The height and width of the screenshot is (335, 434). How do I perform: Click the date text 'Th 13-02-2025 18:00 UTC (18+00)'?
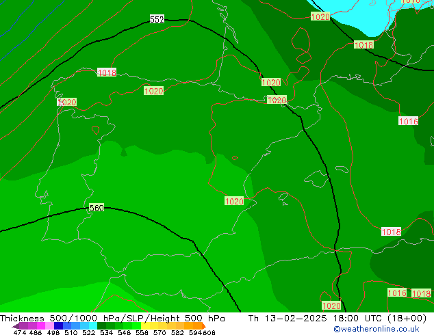[337, 318]
